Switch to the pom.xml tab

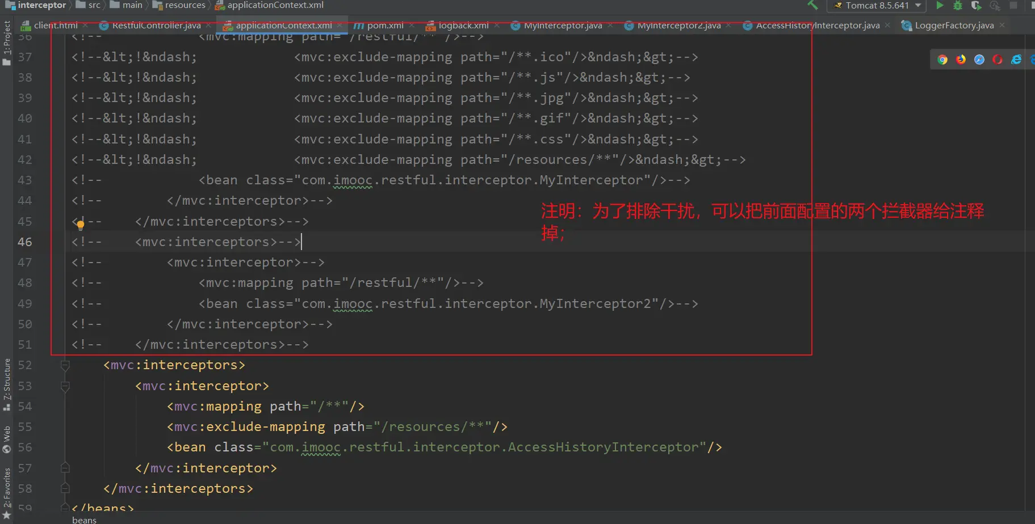(384, 26)
